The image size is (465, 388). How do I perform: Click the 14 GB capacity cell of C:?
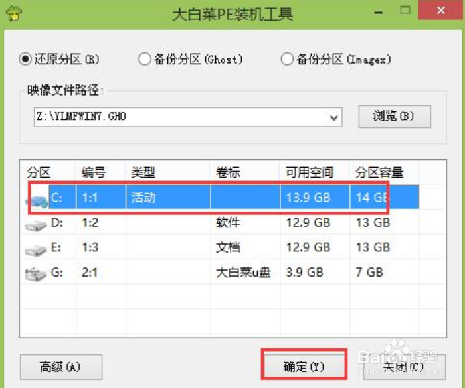pyautogui.click(x=372, y=198)
